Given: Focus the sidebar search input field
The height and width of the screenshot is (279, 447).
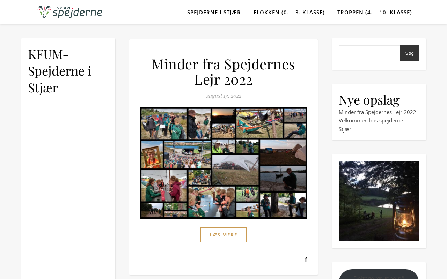Looking at the screenshot, I should [369, 54].
